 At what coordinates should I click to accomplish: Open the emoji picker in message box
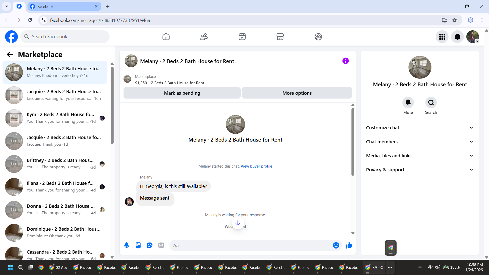pyautogui.click(x=336, y=245)
